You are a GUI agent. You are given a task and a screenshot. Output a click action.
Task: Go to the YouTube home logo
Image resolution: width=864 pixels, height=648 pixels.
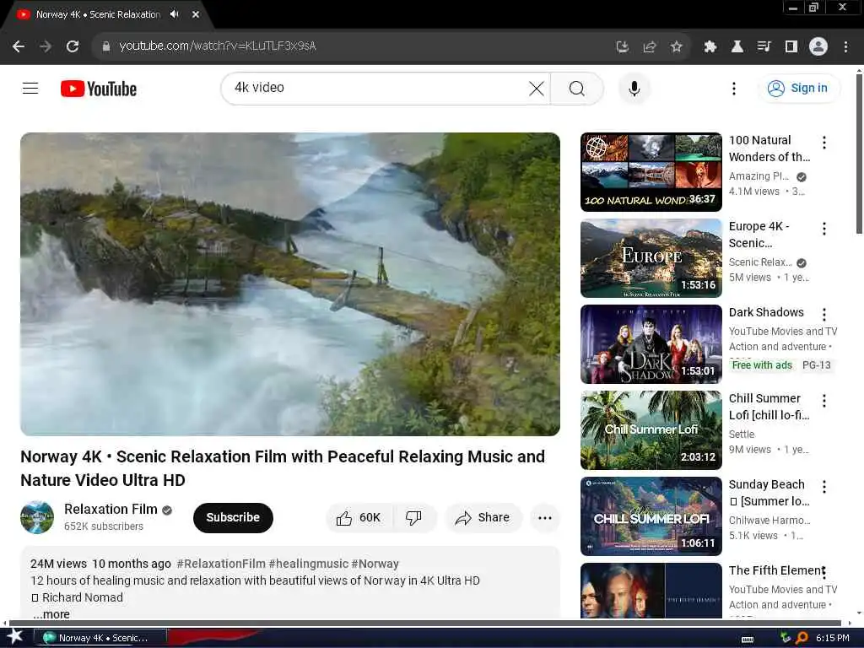point(99,89)
